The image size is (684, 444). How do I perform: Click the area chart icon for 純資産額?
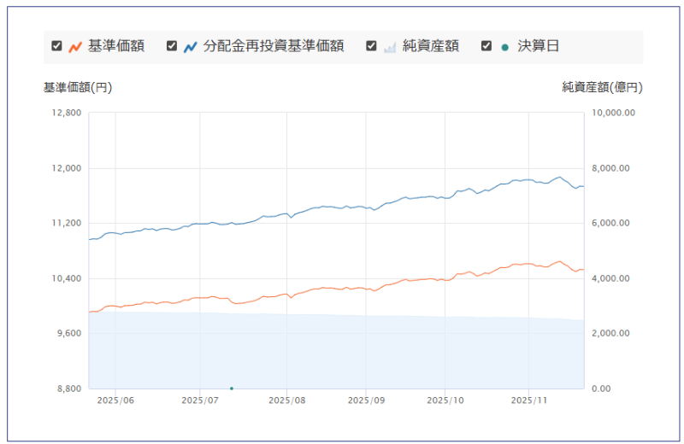(x=390, y=46)
